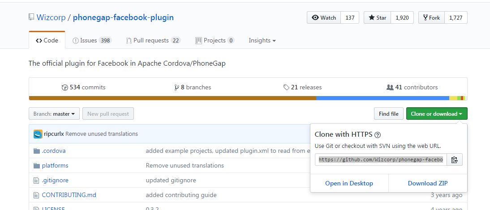This screenshot has height=210, width=490.
Task: Click the .gitignore file icon
Action: pos(36,181)
